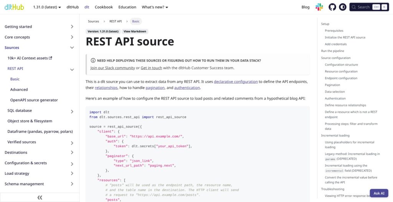Toggle dark/light color mode
The width and height of the screenshot is (393, 202).
pos(343,7)
